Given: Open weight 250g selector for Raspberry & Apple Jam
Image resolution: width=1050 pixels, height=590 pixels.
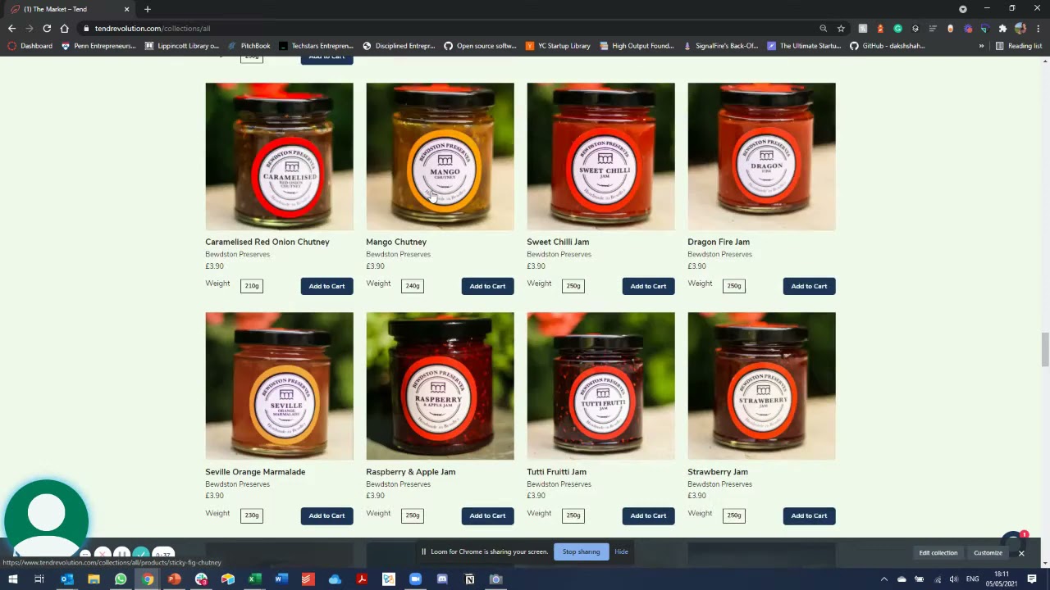Looking at the screenshot, I should (x=413, y=515).
